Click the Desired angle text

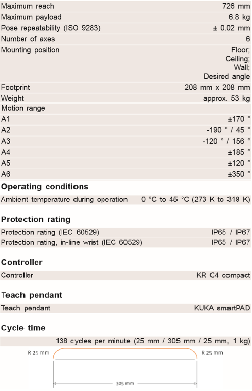pos(227,77)
